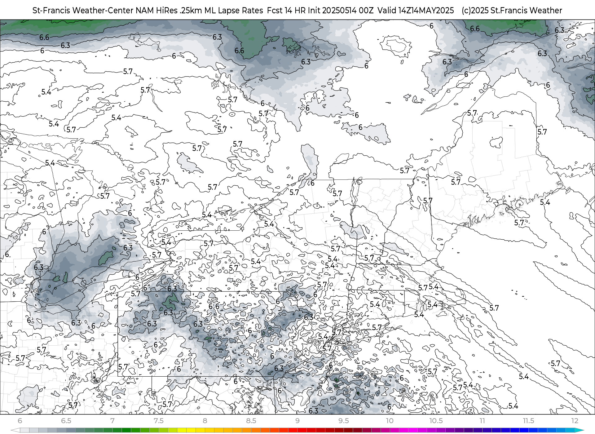The height and width of the screenshot is (434, 595).
Task: Click "Fcst 14 HR" in the title
Action: pos(287,11)
